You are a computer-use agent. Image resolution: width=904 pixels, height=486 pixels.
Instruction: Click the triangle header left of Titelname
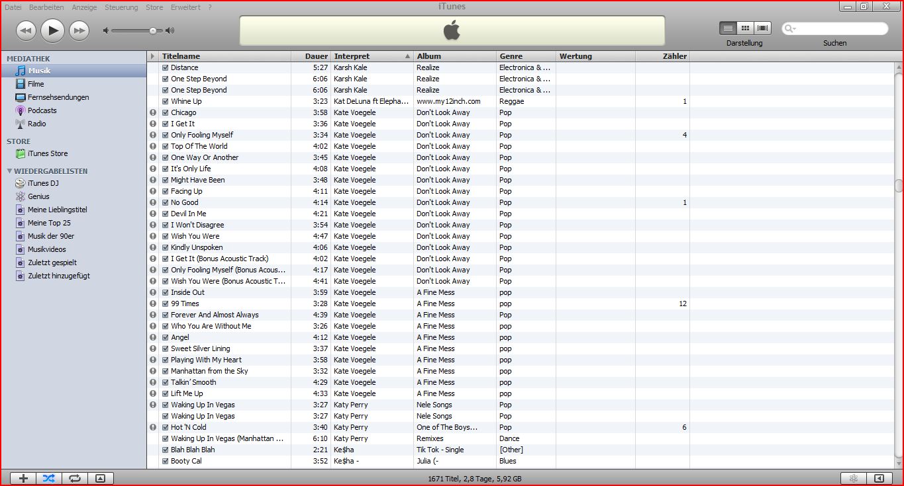coord(153,56)
